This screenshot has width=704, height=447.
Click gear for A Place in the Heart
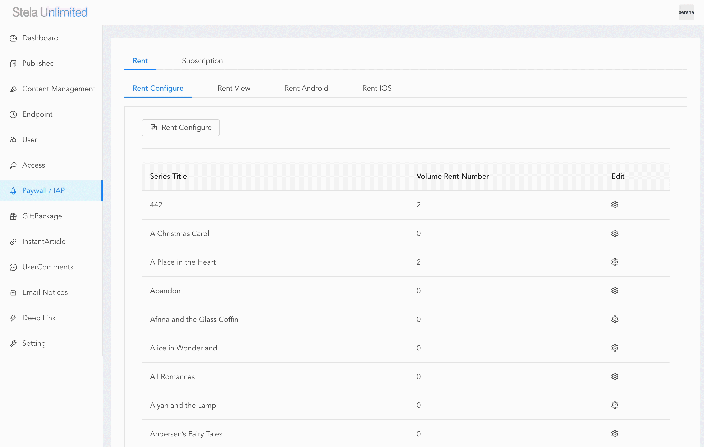614,262
